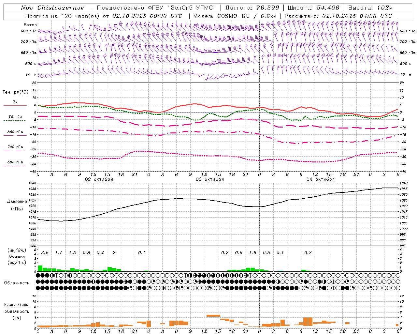Image resolution: width=417 pixels, height=334 pixels.
Task: Click the '02 октября' date label
Action: point(99,179)
